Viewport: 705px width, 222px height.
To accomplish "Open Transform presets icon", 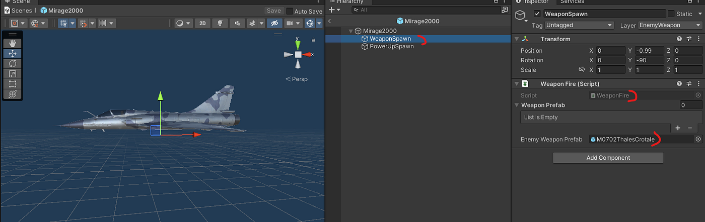I will coord(689,39).
